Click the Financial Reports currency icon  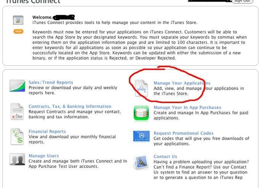click(x=17, y=137)
